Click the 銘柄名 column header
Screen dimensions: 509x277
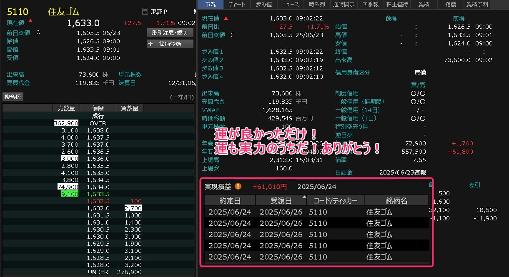[396, 201]
